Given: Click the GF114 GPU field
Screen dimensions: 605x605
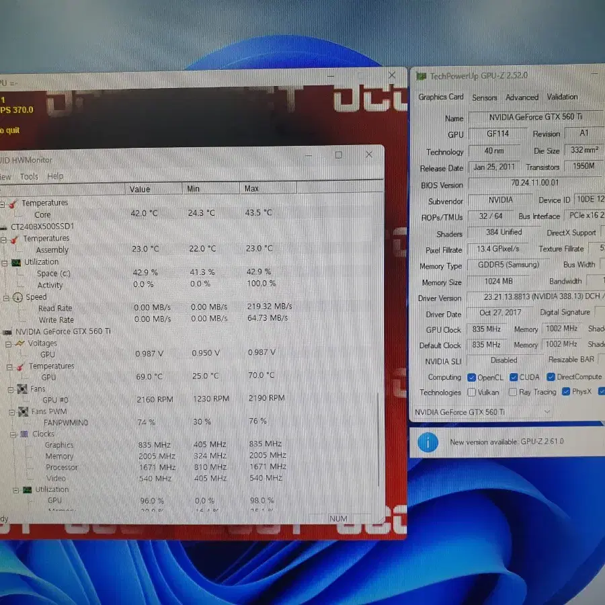Looking at the screenshot, I should (x=497, y=134).
